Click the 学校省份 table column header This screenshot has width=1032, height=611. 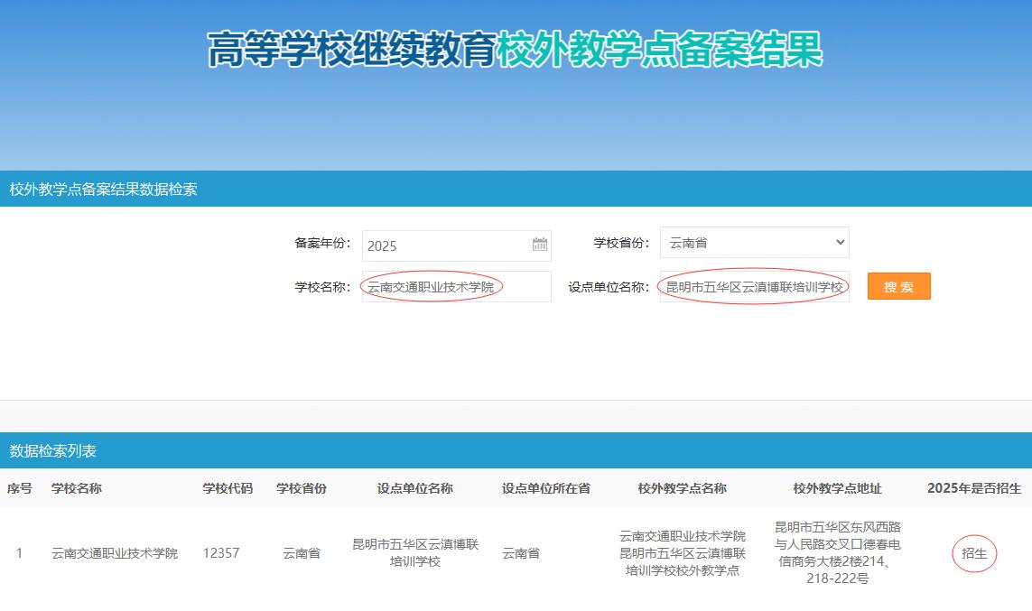point(302,488)
